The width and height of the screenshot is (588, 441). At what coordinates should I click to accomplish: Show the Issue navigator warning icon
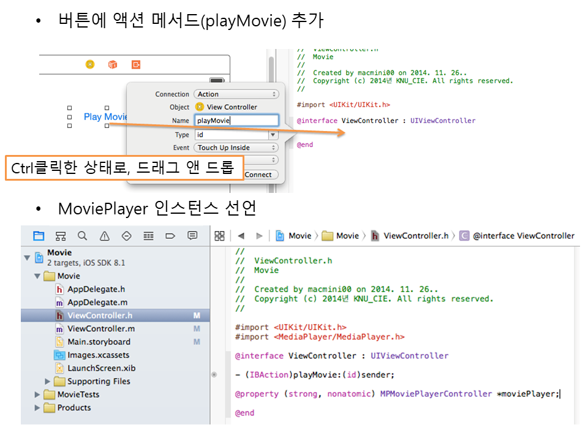point(104,236)
